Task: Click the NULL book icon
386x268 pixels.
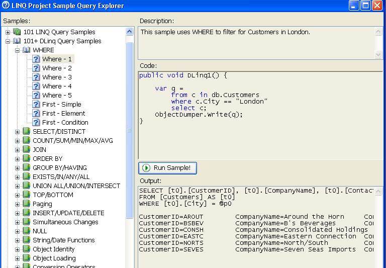Action: coord(26,231)
